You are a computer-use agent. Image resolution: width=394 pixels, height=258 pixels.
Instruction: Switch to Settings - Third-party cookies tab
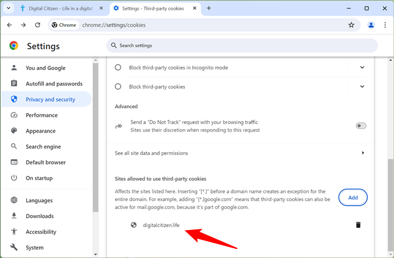(155, 9)
